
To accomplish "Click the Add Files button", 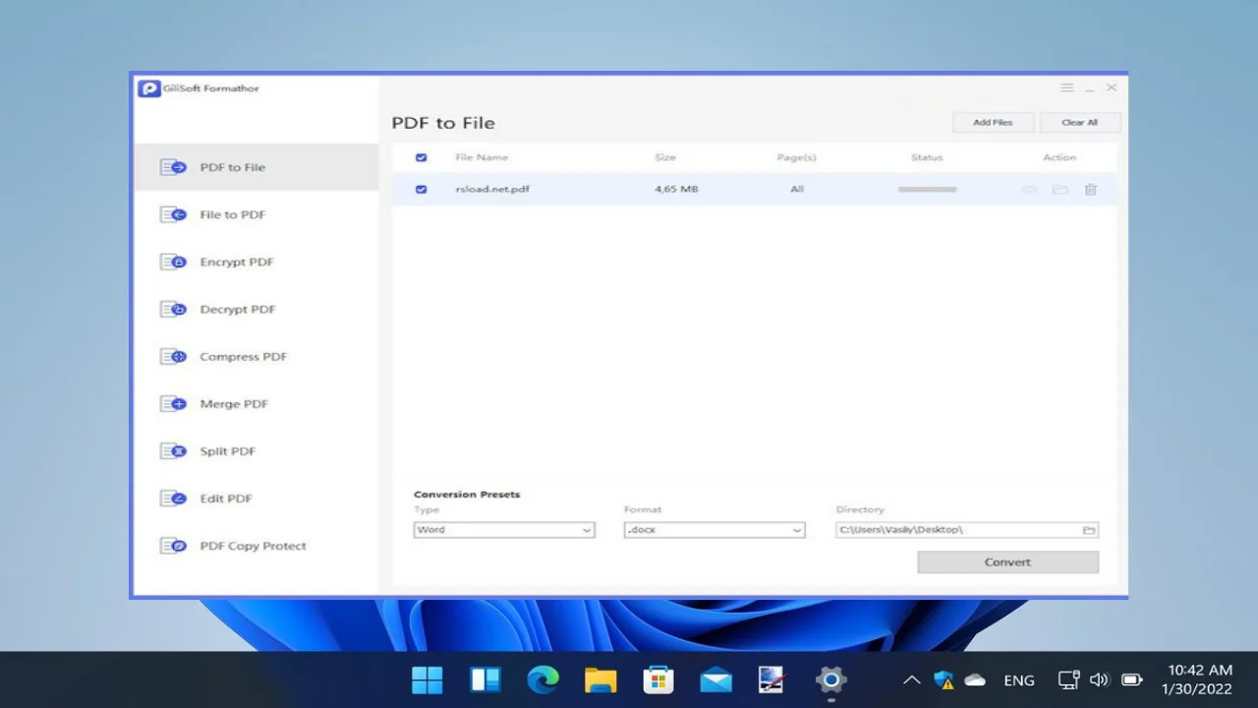I will (994, 123).
